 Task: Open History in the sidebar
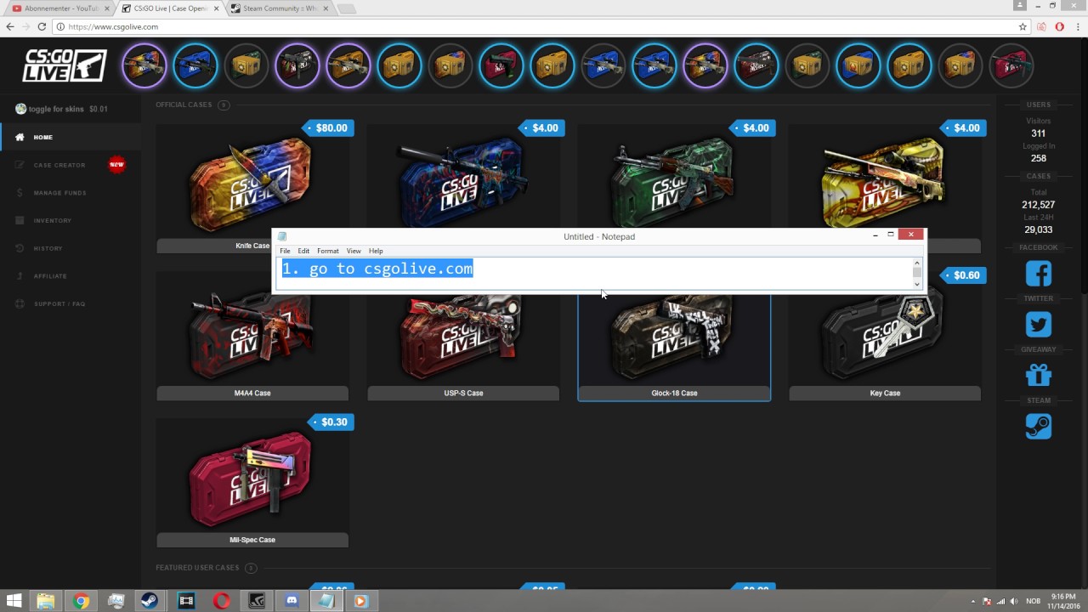point(71,248)
